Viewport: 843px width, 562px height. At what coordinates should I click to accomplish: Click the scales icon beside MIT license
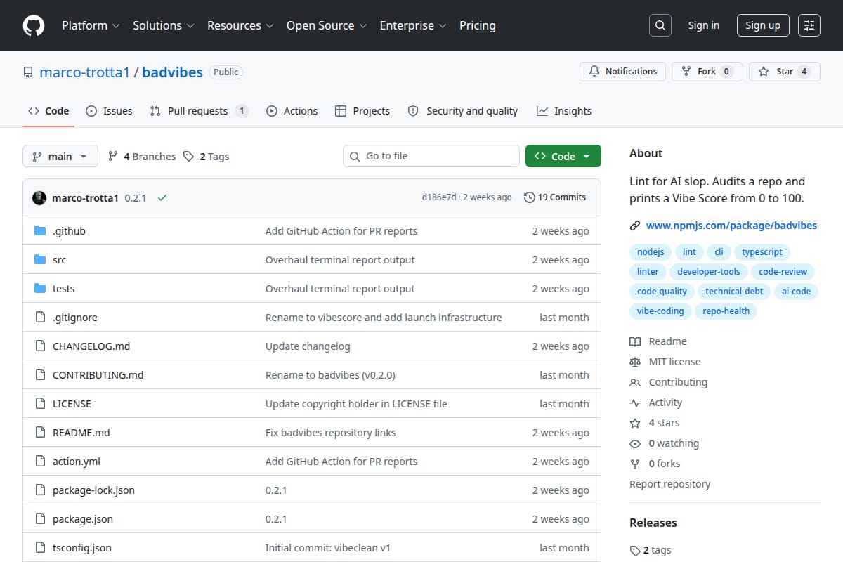point(635,362)
